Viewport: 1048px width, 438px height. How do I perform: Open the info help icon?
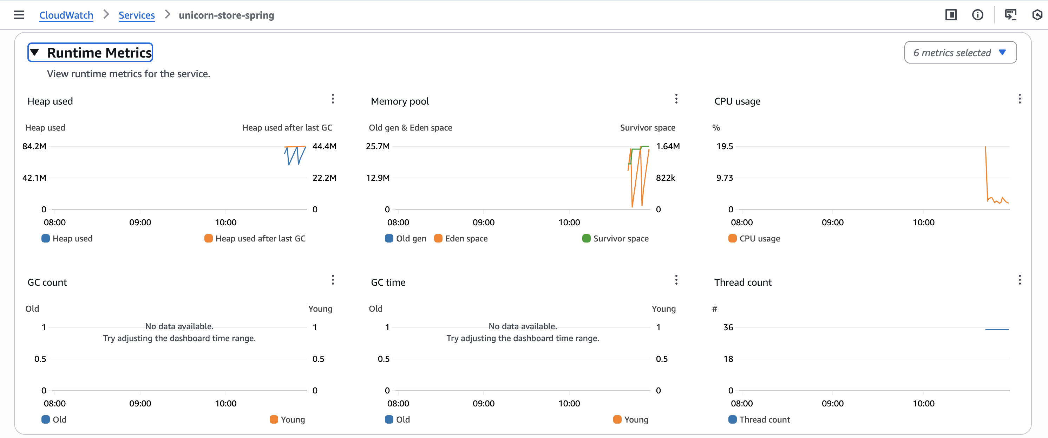click(978, 15)
